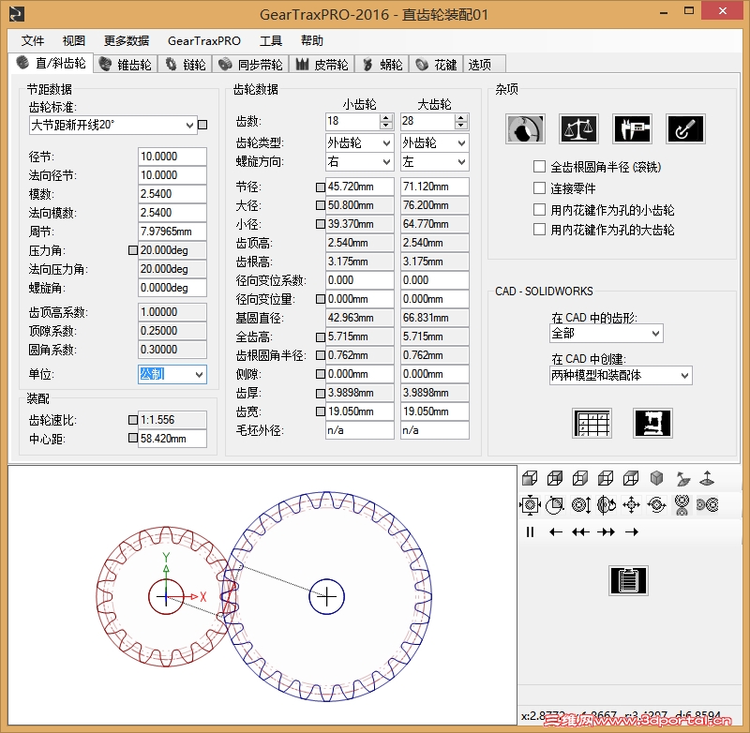The image size is (750, 733).
Task: Click the zoom in/out gear icon
Action: click(581, 504)
